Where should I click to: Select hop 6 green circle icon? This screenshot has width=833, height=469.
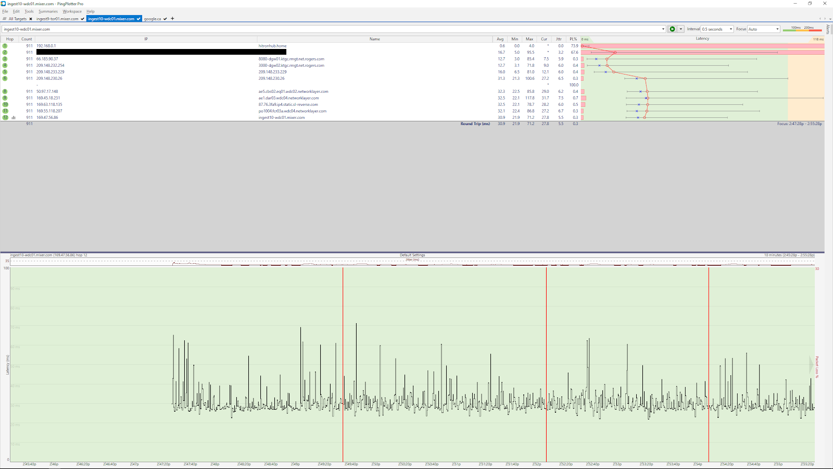(5, 78)
